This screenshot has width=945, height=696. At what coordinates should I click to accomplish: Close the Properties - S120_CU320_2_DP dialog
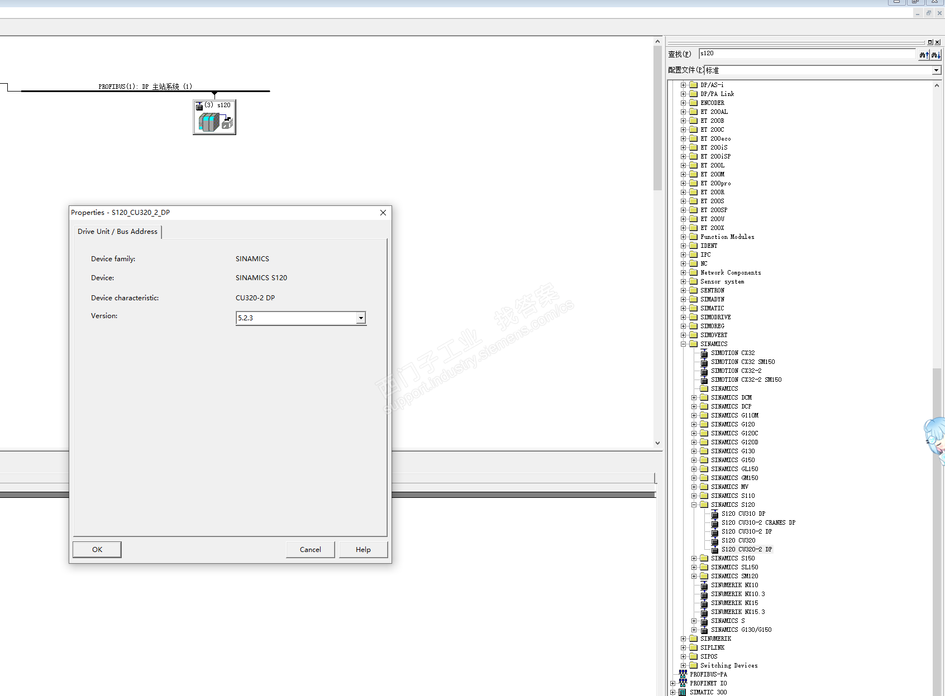[x=383, y=213]
